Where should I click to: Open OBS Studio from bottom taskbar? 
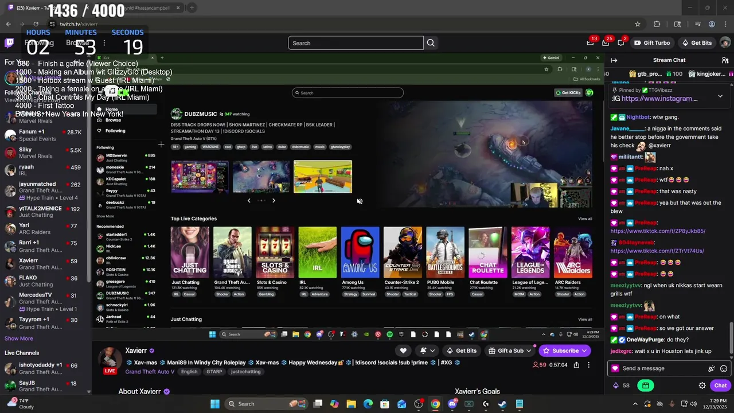pyautogui.click(x=419, y=404)
